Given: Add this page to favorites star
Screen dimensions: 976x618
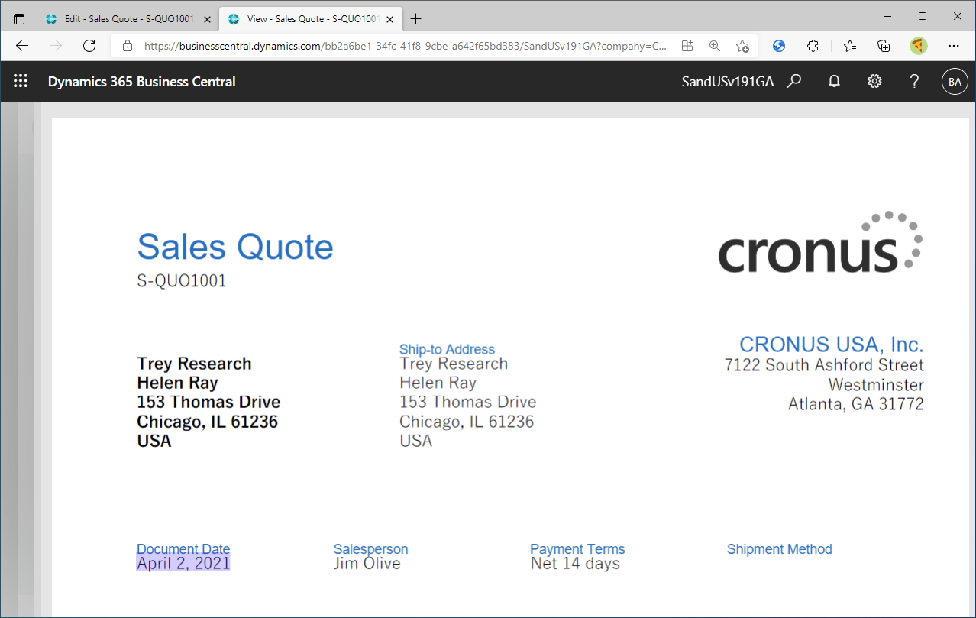Looking at the screenshot, I should tap(742, 46).
